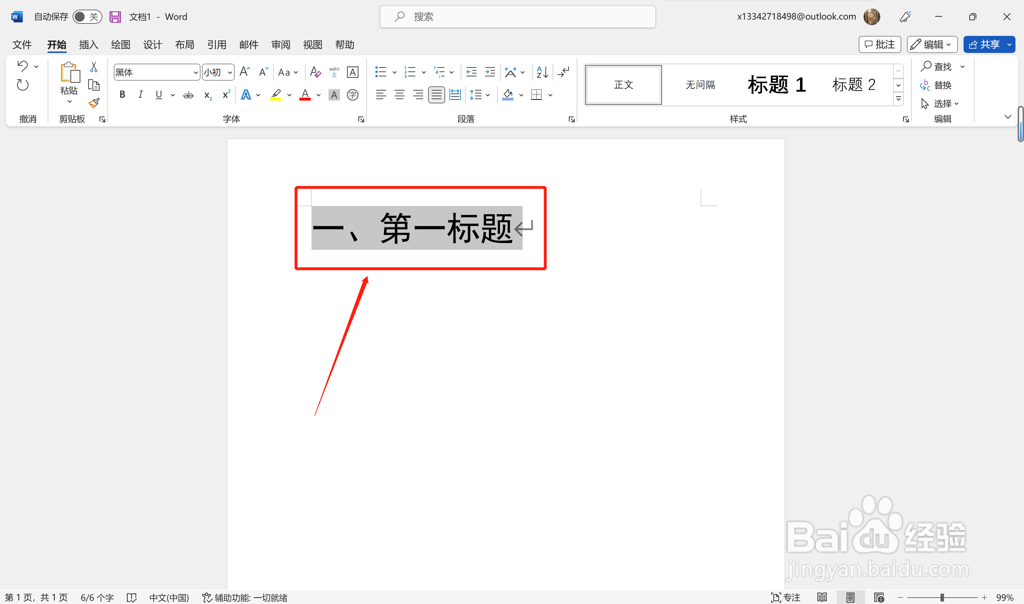The height and width of the screenshot is (604, 1024).
Task: Expand the bullets list dropdown arrow
Action: point(394,72)
